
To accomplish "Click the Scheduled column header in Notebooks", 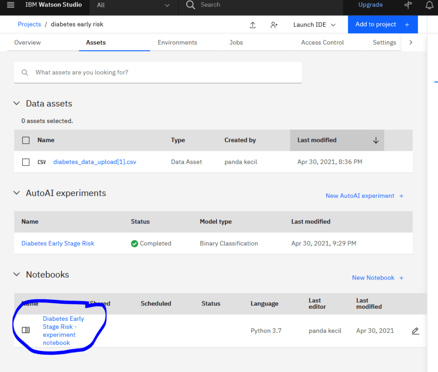I will 156,304.
